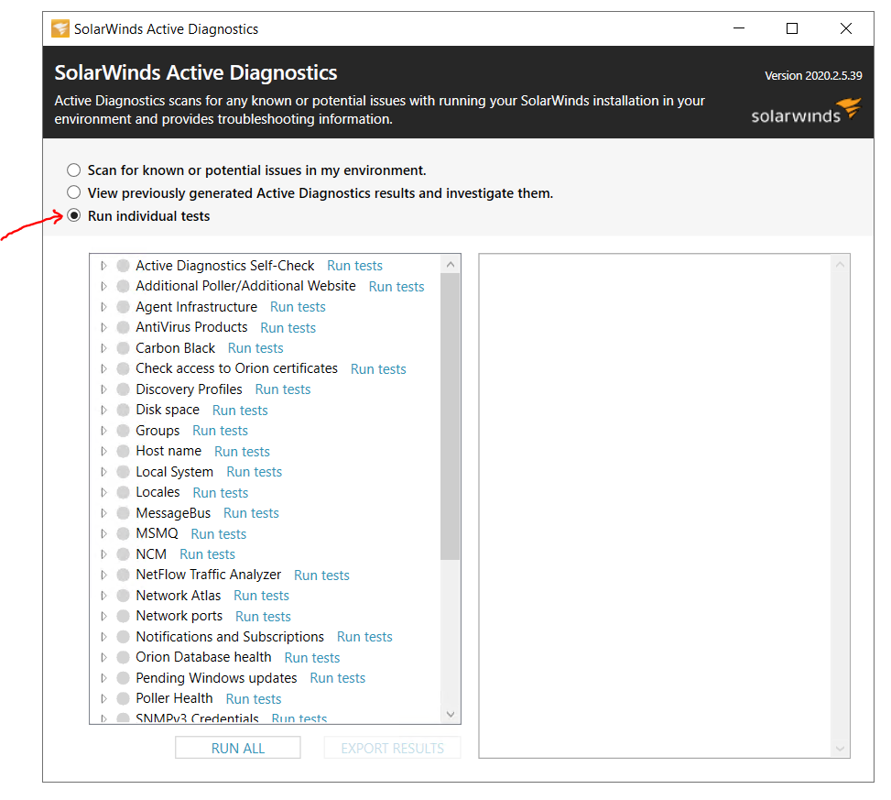The width and height of the screenshot is (891, 800).
Task: Expand the Check access to Orion certificates node
Action: pos(103,368)
